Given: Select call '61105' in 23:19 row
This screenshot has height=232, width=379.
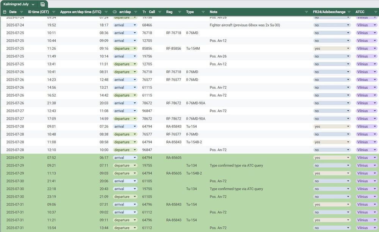Looking at the screenshot, I should pyautogui.click(x=147, y=197).
